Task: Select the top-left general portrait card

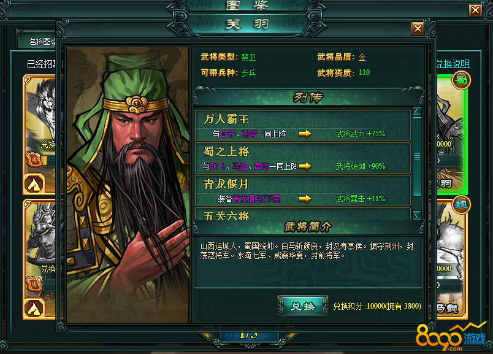Action: tap(40, 135)
